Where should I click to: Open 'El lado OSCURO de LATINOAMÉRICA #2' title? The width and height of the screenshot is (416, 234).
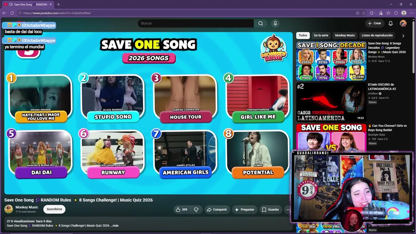point(382,87)
